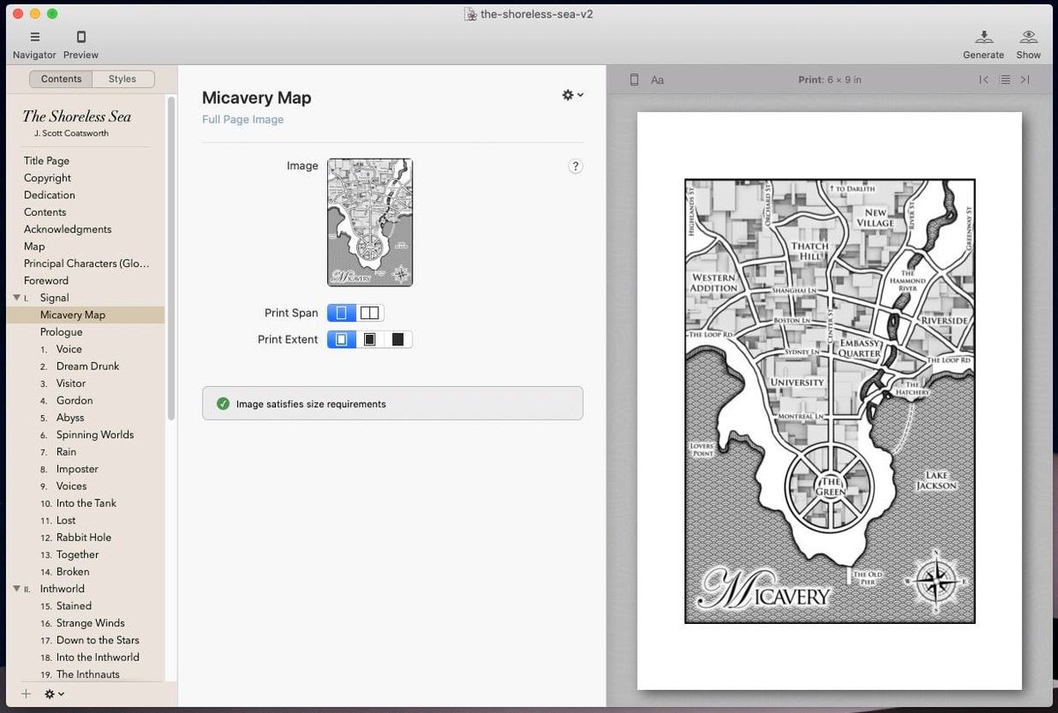The height and width of the screenshot is (713, 1058).
Task: Click the Aa font preview icon
Action: tap(658, 79)
